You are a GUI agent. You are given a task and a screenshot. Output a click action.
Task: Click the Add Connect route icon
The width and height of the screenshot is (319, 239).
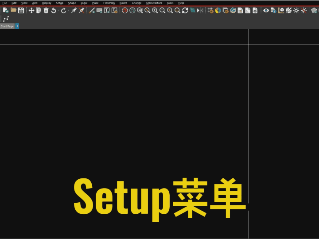6,19
